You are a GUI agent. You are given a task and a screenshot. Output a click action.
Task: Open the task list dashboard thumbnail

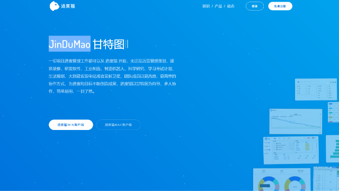coord(291,150)
